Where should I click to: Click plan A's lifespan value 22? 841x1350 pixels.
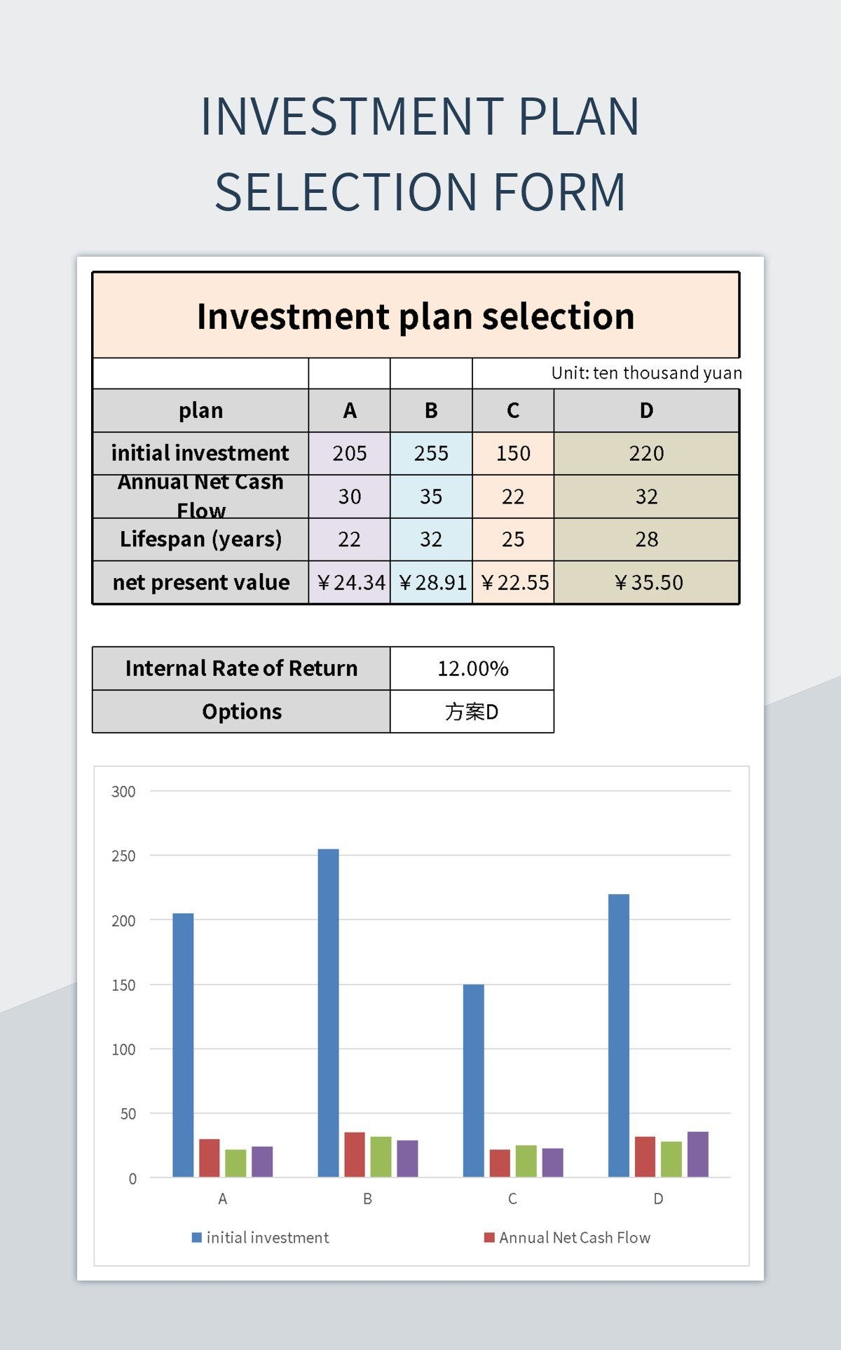coord(349,539)
